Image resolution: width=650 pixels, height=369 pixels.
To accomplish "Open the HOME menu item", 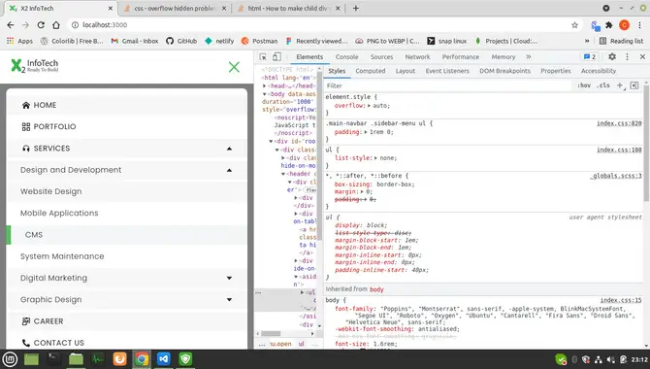I will click(x=126, y=105).
